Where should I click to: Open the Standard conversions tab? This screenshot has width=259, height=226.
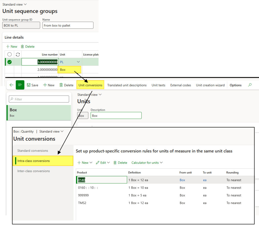(x=33, y=151)
